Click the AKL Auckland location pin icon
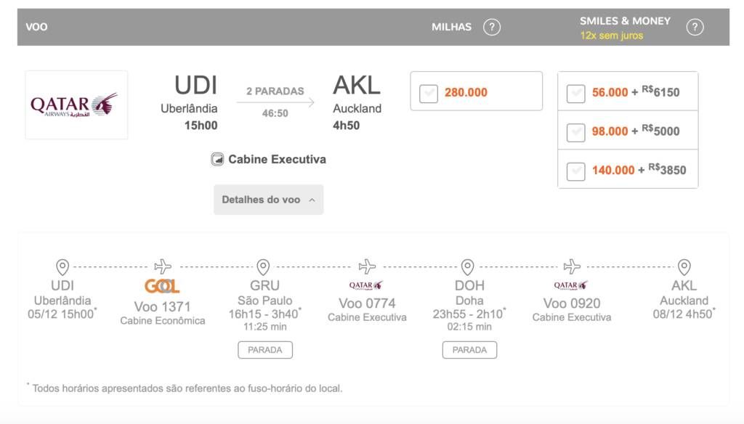 pyautogui.click(x=684, y=267)
